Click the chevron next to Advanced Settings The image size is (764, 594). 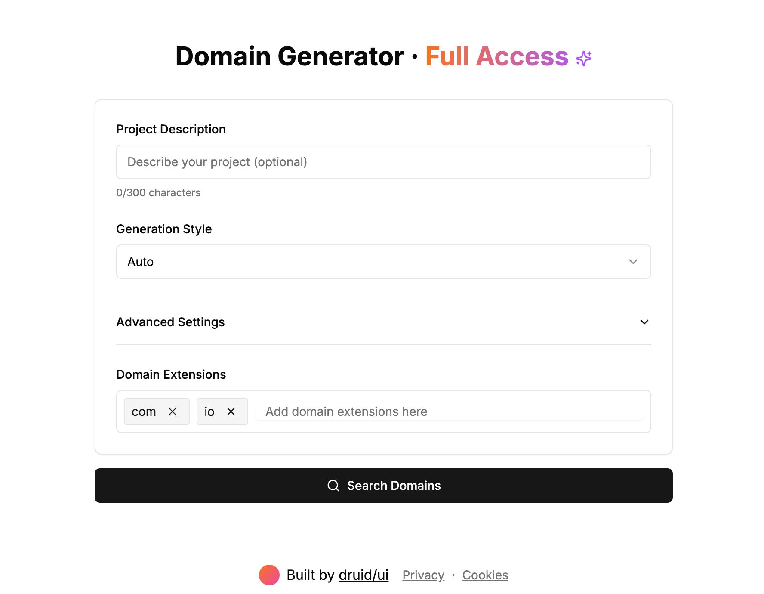pyautogui.click(x=644, y=322)
